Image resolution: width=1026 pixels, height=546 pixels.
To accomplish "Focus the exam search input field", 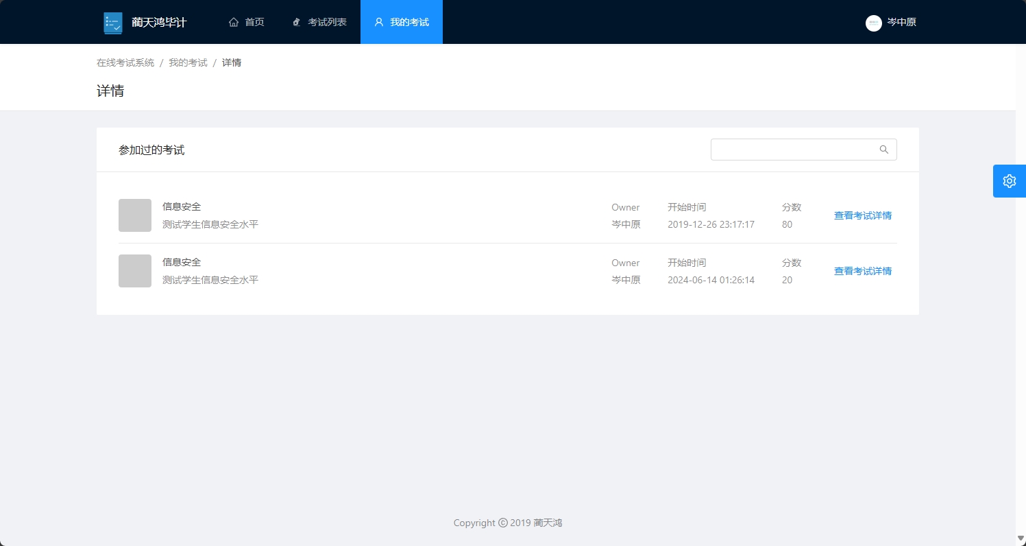I will [x=804, y=150].
